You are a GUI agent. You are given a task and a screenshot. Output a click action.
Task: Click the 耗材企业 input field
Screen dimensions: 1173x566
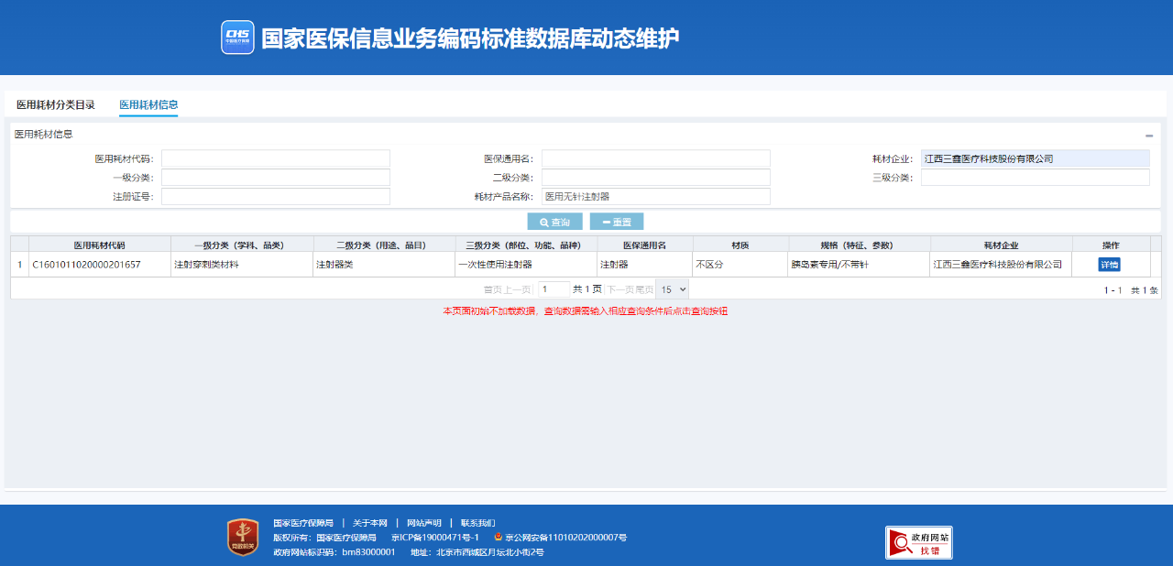(1036, 158)
